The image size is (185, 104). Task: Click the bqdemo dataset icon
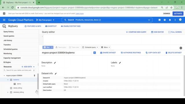pos(11,80)
